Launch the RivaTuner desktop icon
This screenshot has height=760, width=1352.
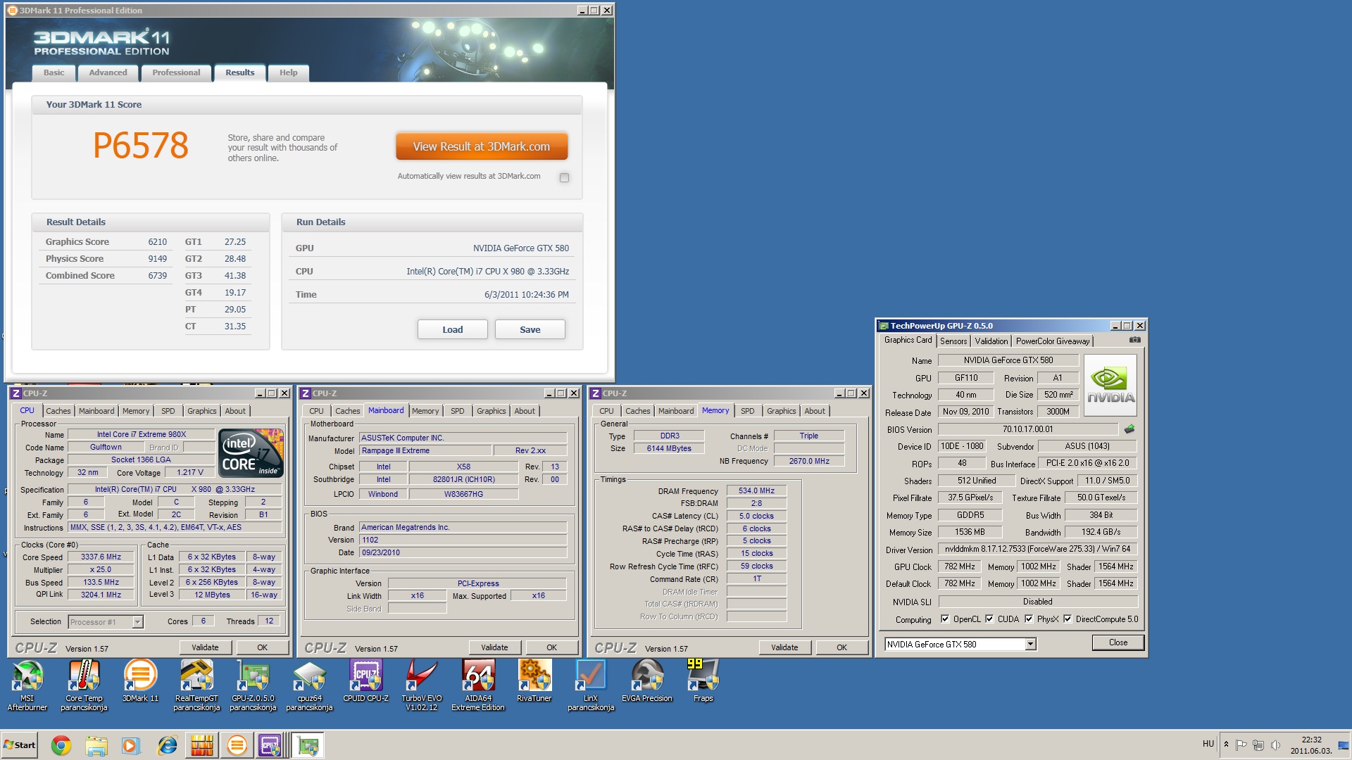[x=534, y=680]
